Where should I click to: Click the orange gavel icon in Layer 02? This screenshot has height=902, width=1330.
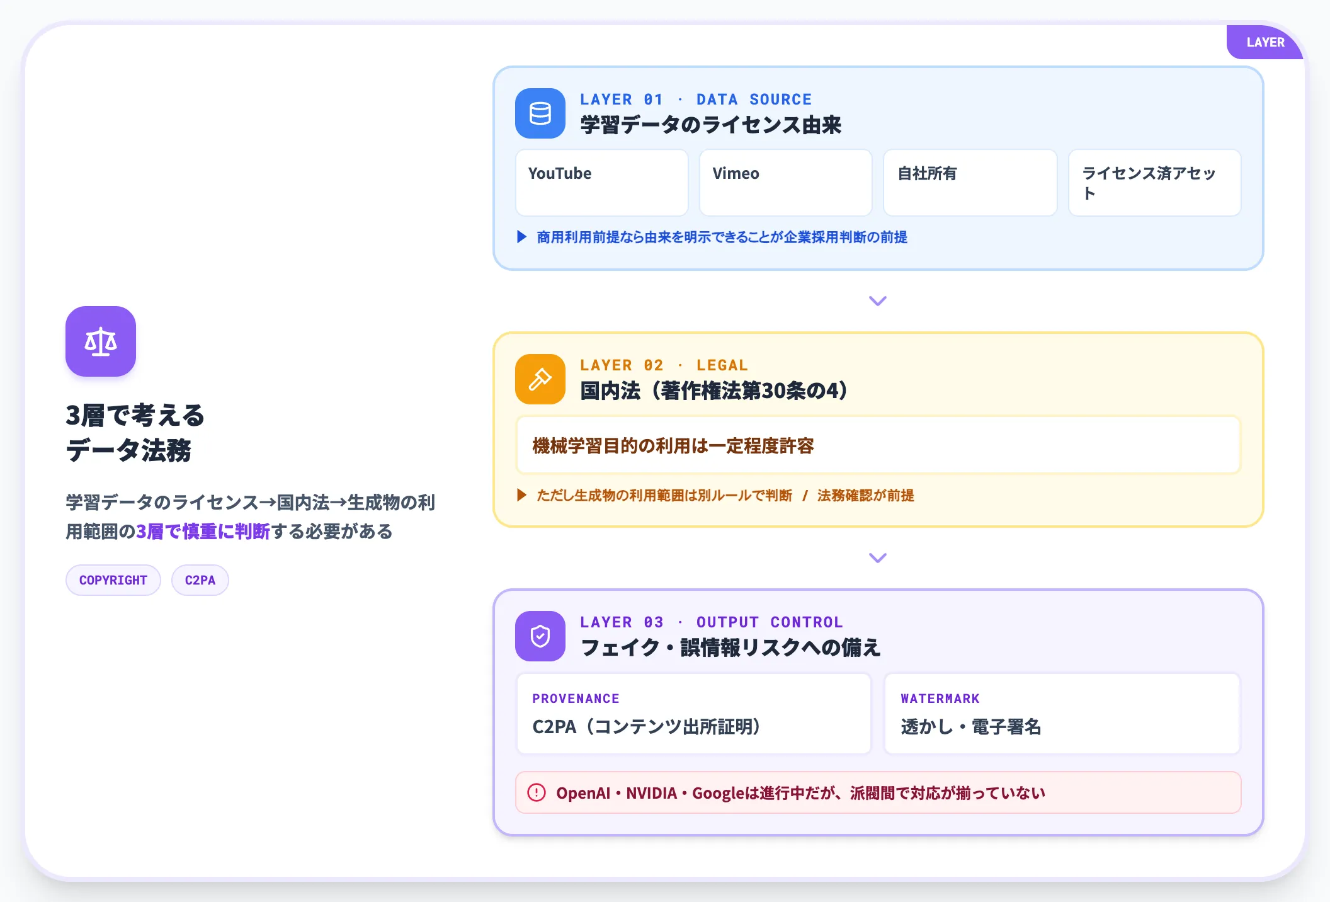pos(540,379)
